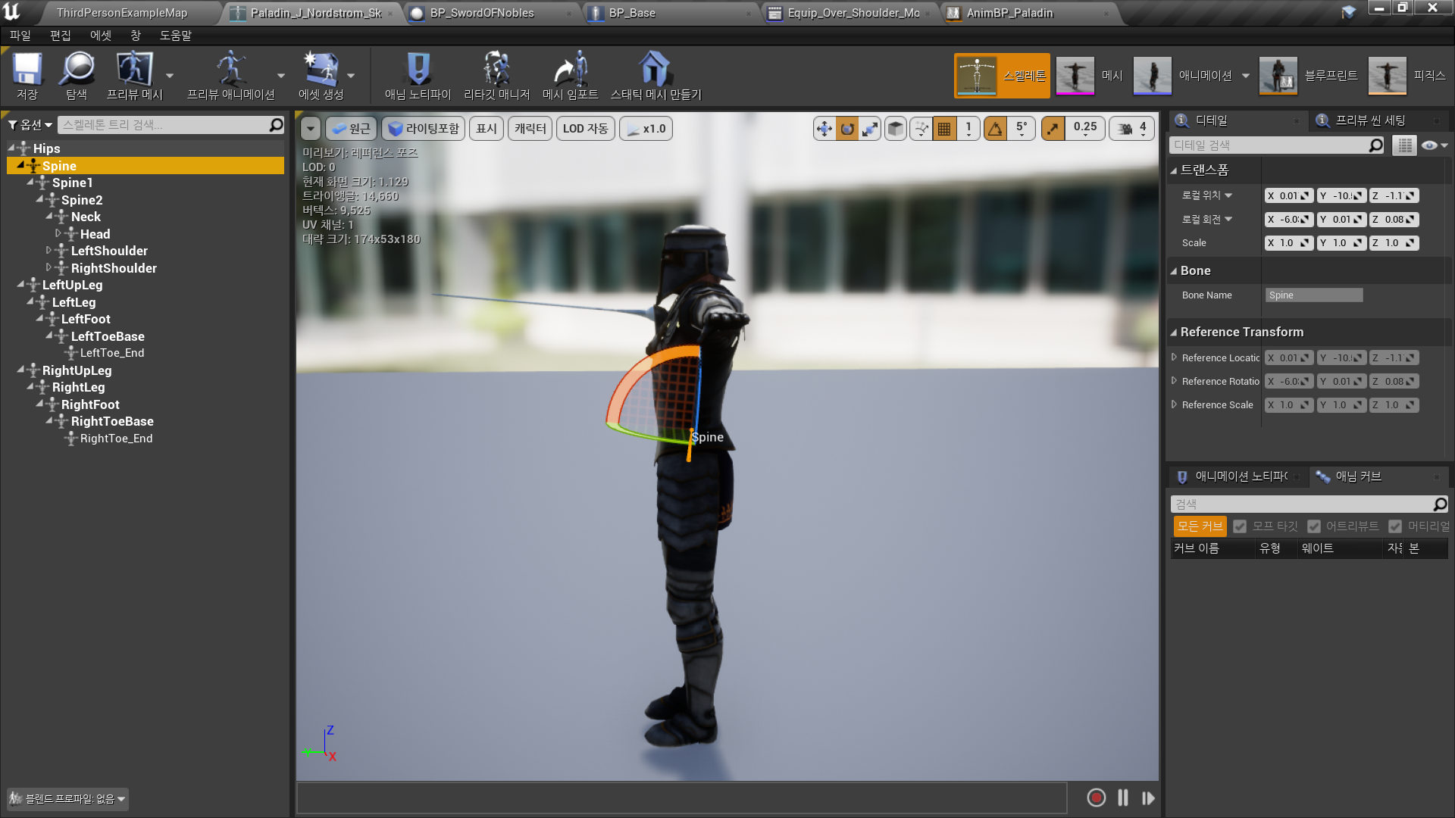Select the translate gizmo tool in viewport
Viewport: 1455px width, 818px height.
pyautogui.click(x=824, y=129)
